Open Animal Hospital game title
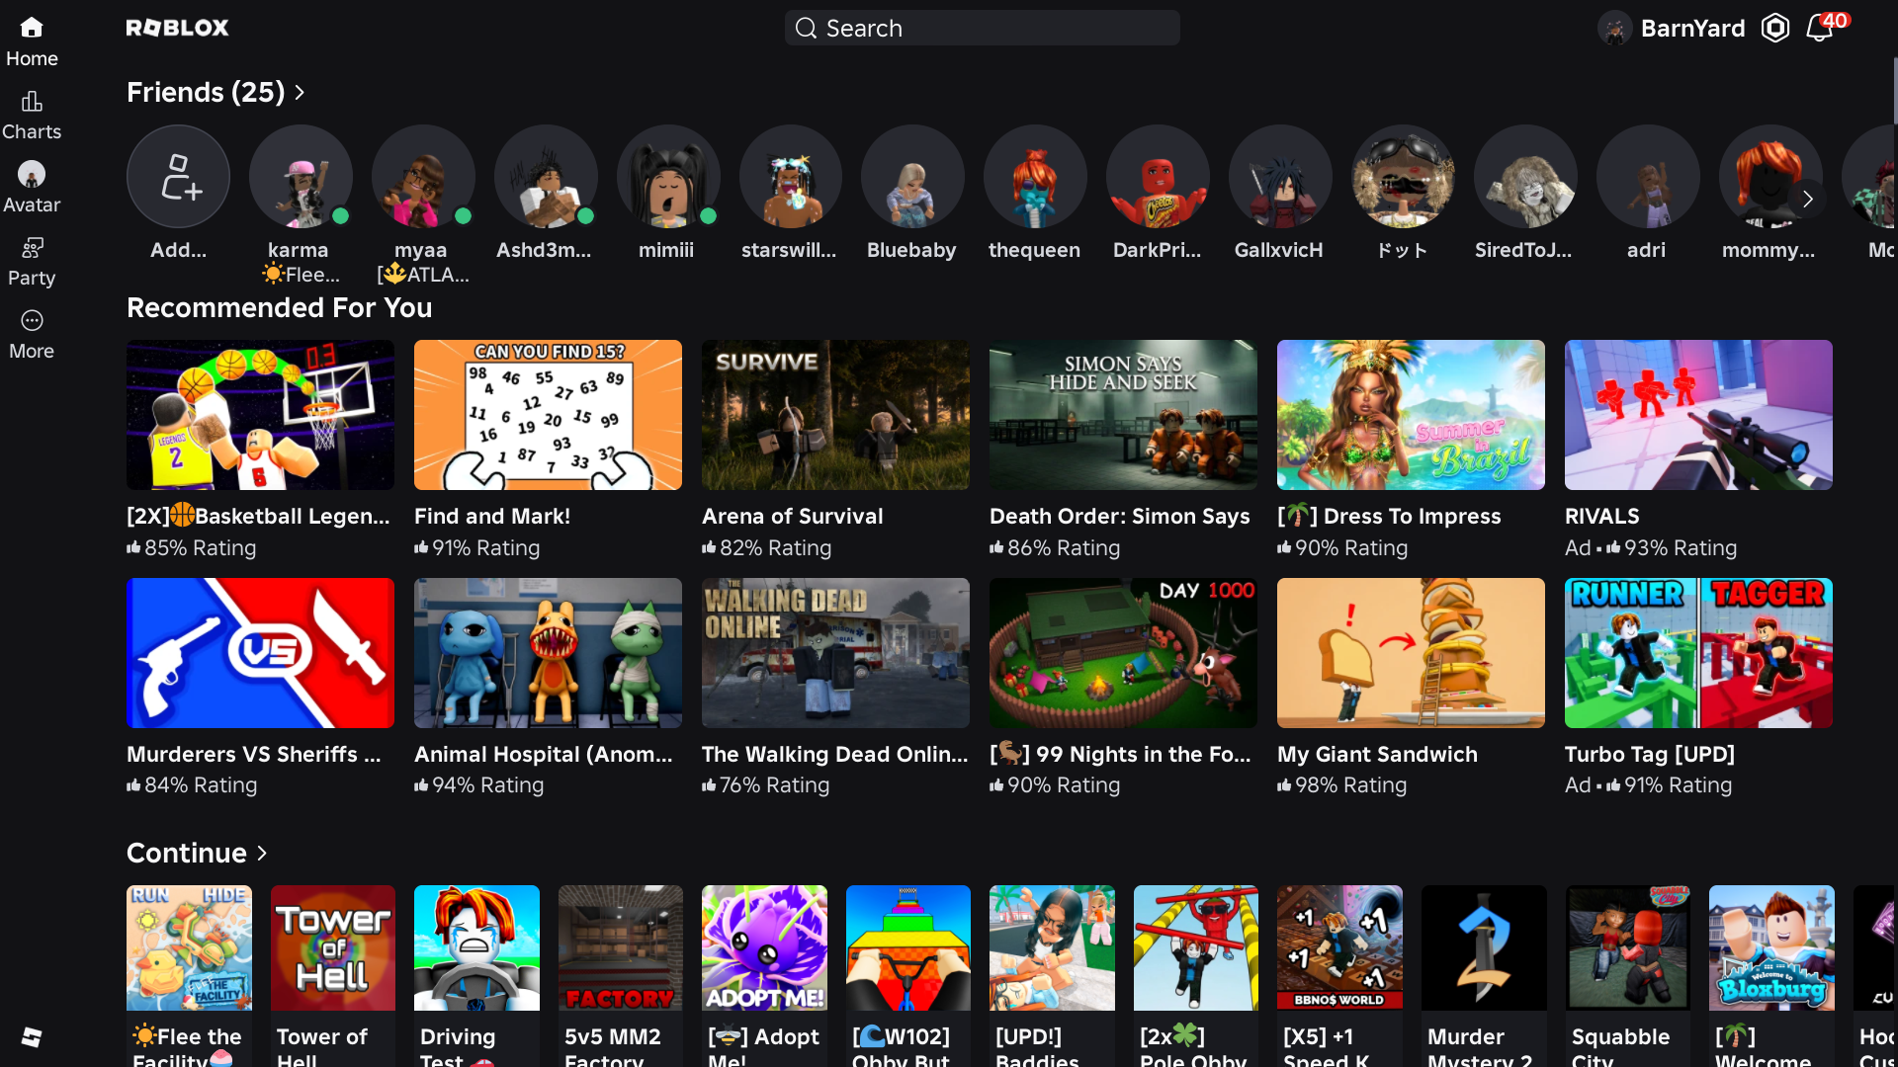1898x1067 pixels. [544, 755]
